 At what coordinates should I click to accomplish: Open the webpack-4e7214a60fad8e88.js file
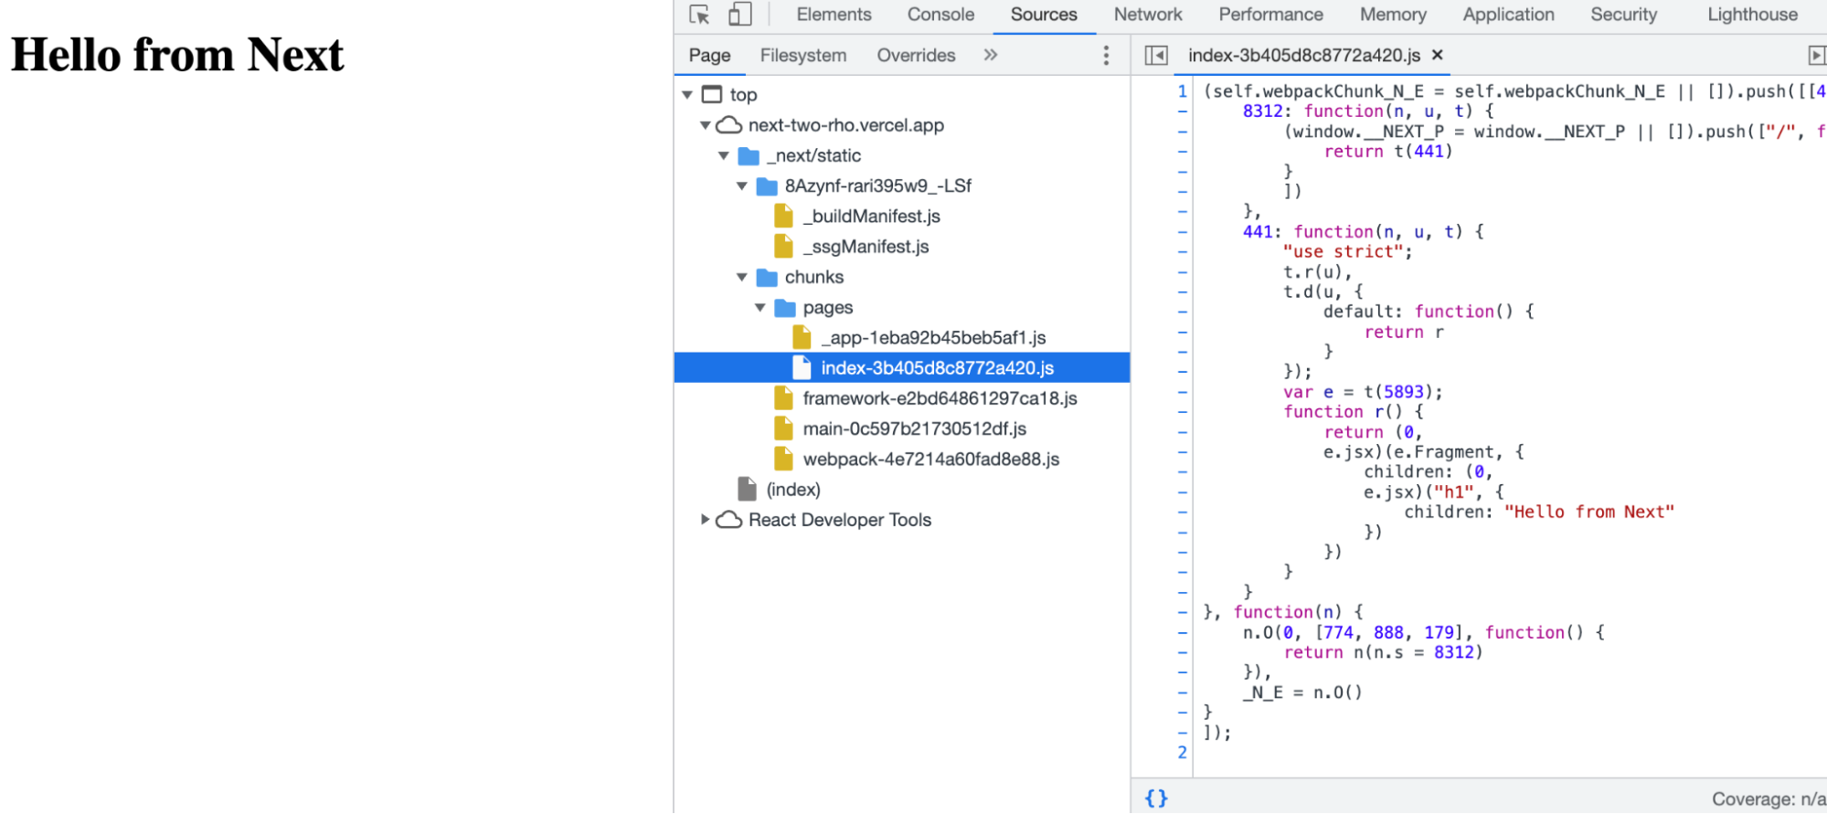(930, 460)
